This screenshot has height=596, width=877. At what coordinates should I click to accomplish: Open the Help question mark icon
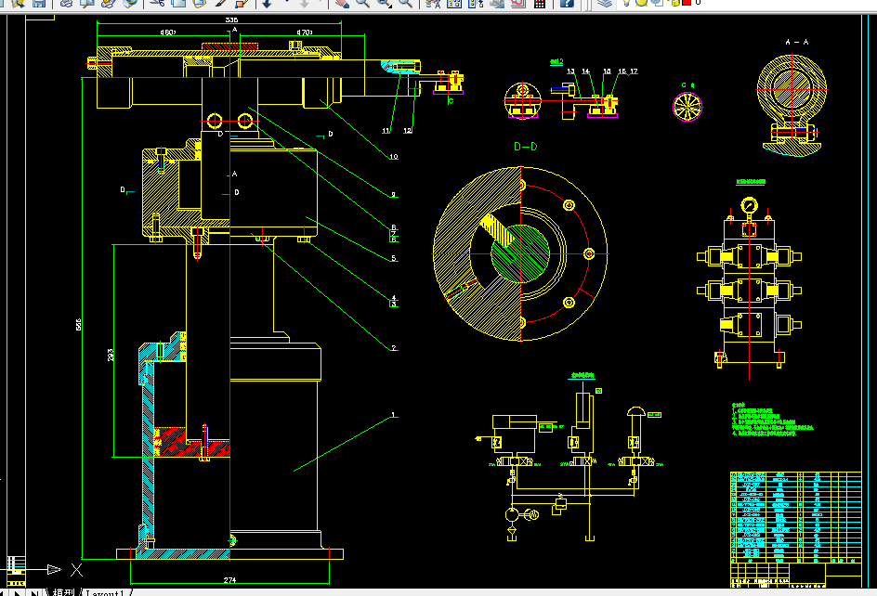[567, 3]
